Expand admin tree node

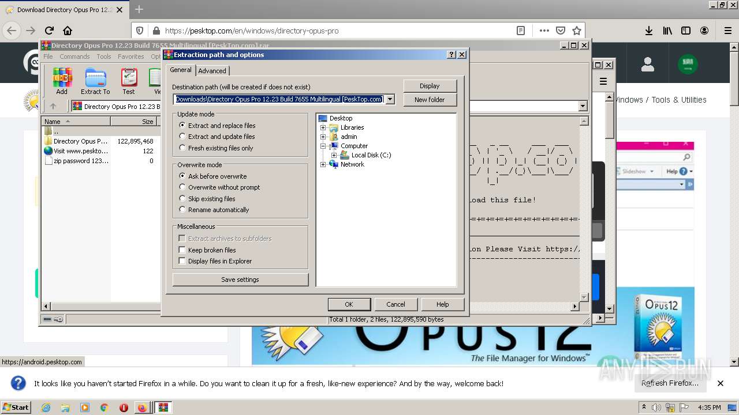[x=323, y=137]
